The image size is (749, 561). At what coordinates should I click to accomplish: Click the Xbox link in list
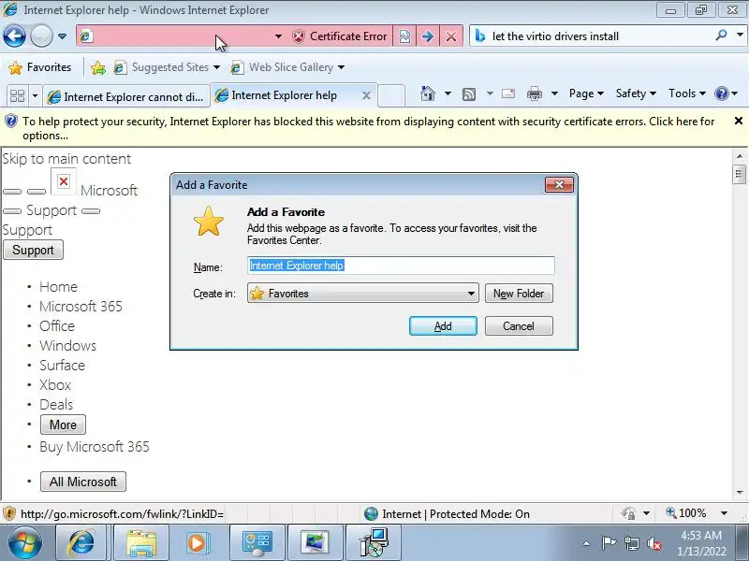coord(55,385)
